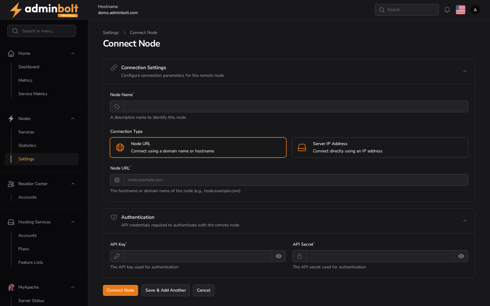Cancel the node connection form
This screenshot has width=490, height=306.
(204, 290)
